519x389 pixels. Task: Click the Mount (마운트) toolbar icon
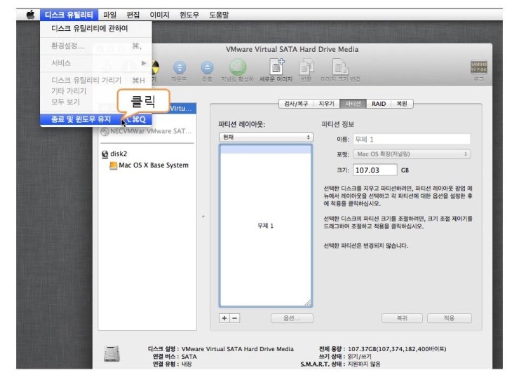pyautogui.click(x=180, y=68)
